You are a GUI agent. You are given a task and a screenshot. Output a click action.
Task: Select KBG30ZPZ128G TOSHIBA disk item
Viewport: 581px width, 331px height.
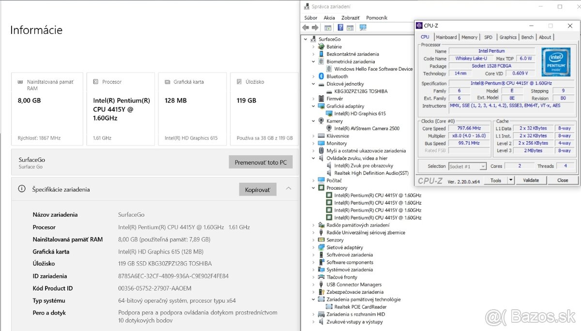[361, 91]
